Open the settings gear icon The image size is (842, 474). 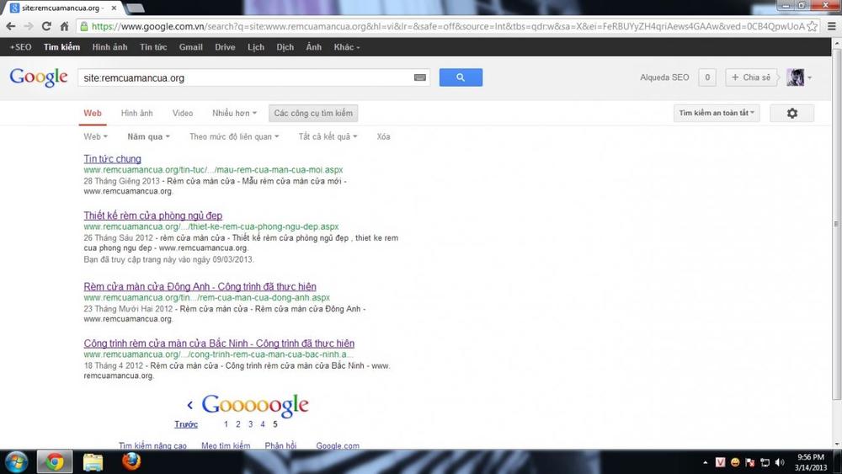[x=792, y=114]
